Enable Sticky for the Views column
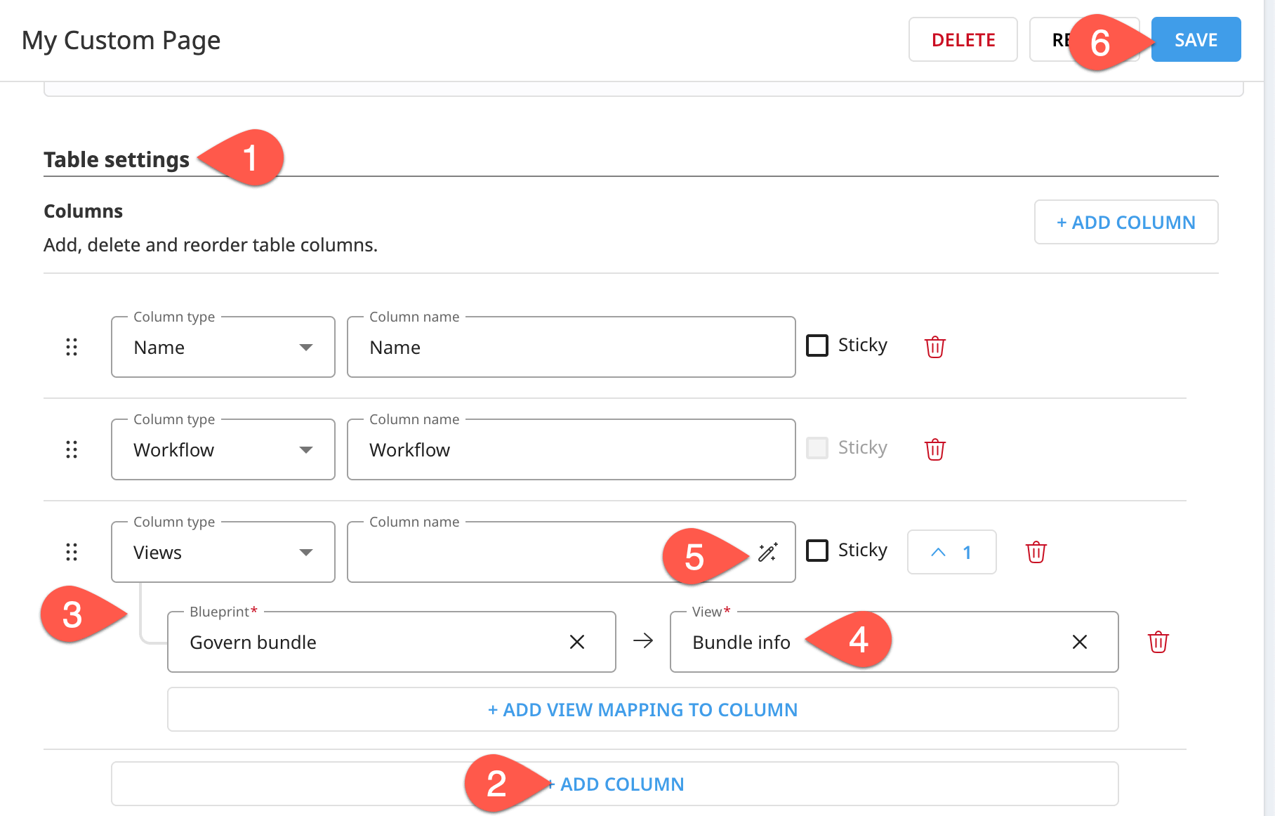This screenshot has height=816, width=1275. 817,551
